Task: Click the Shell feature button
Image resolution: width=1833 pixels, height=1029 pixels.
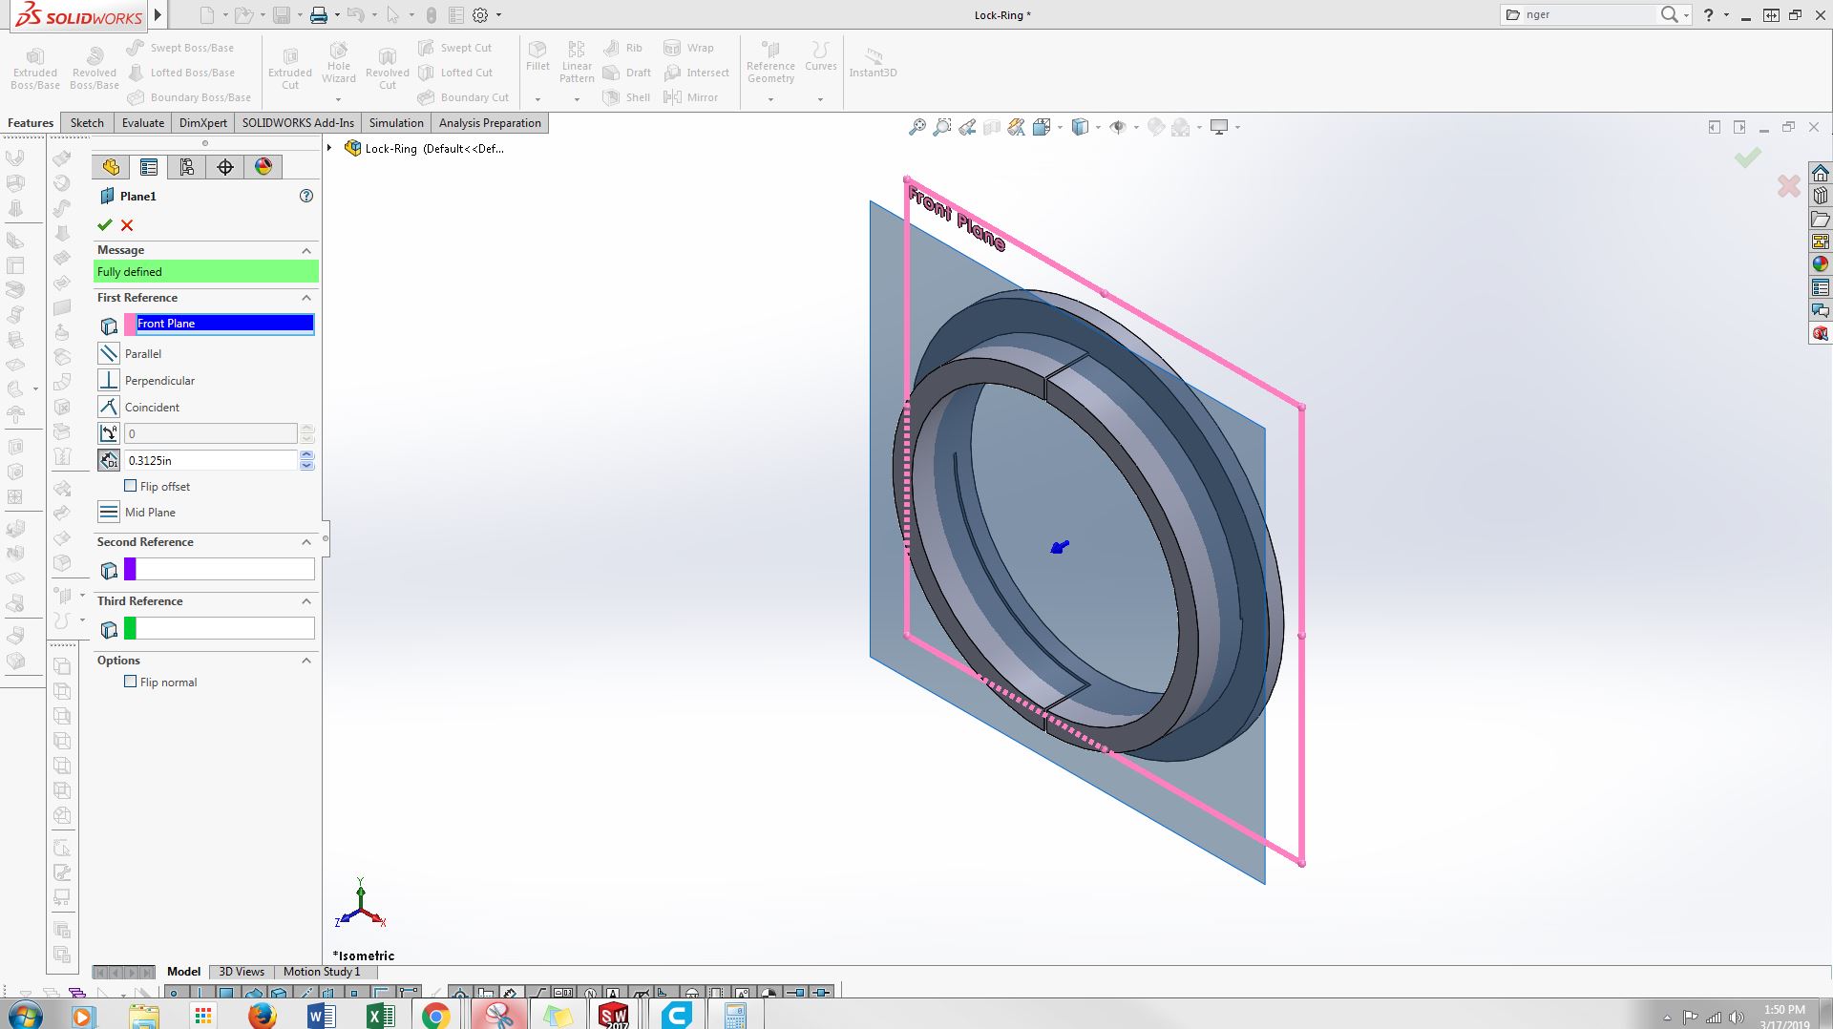Action: [x=626, y=97]
